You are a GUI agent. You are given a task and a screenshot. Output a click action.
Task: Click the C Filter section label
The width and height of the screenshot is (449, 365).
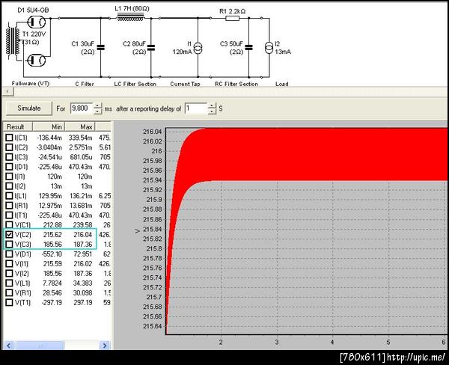pos(85,84)
